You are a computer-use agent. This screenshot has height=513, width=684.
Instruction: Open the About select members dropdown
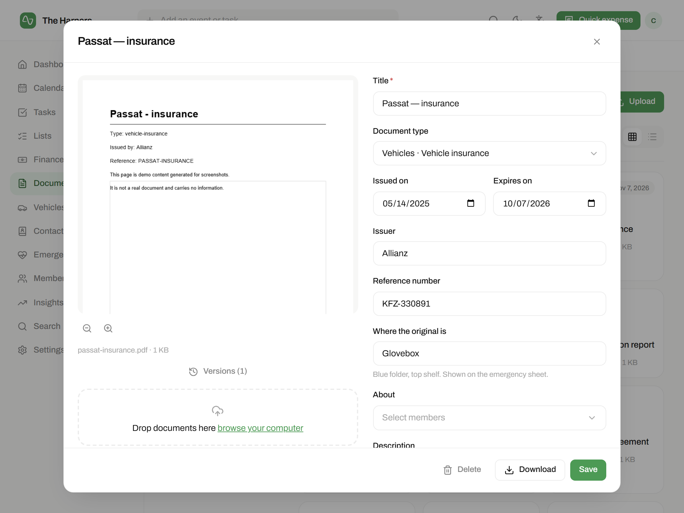489,418
